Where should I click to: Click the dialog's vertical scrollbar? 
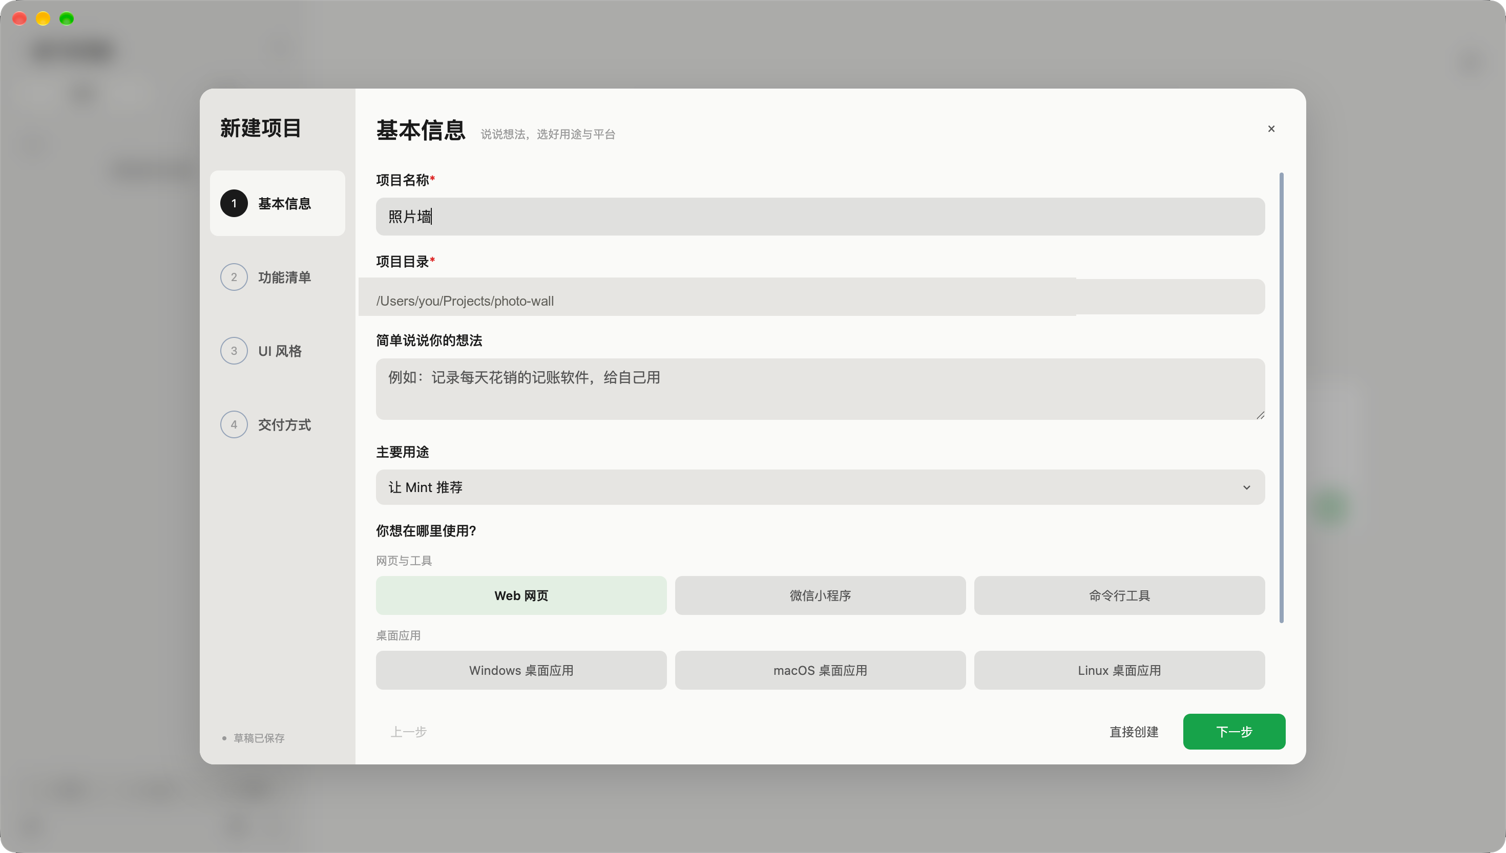[1282, 398]
